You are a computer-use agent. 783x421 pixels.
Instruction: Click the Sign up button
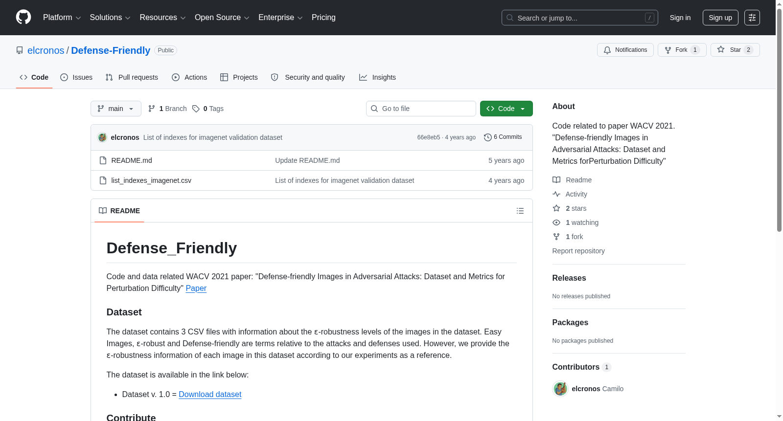(720, 18)
